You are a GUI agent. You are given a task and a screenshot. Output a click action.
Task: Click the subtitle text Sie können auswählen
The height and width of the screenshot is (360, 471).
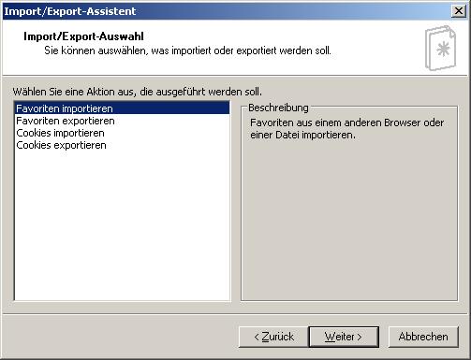tap(187, 50)
